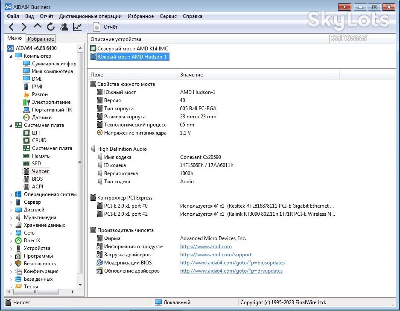Click the Поле column header
This screenshot has height=311, width=400.
tap(133, 75)
